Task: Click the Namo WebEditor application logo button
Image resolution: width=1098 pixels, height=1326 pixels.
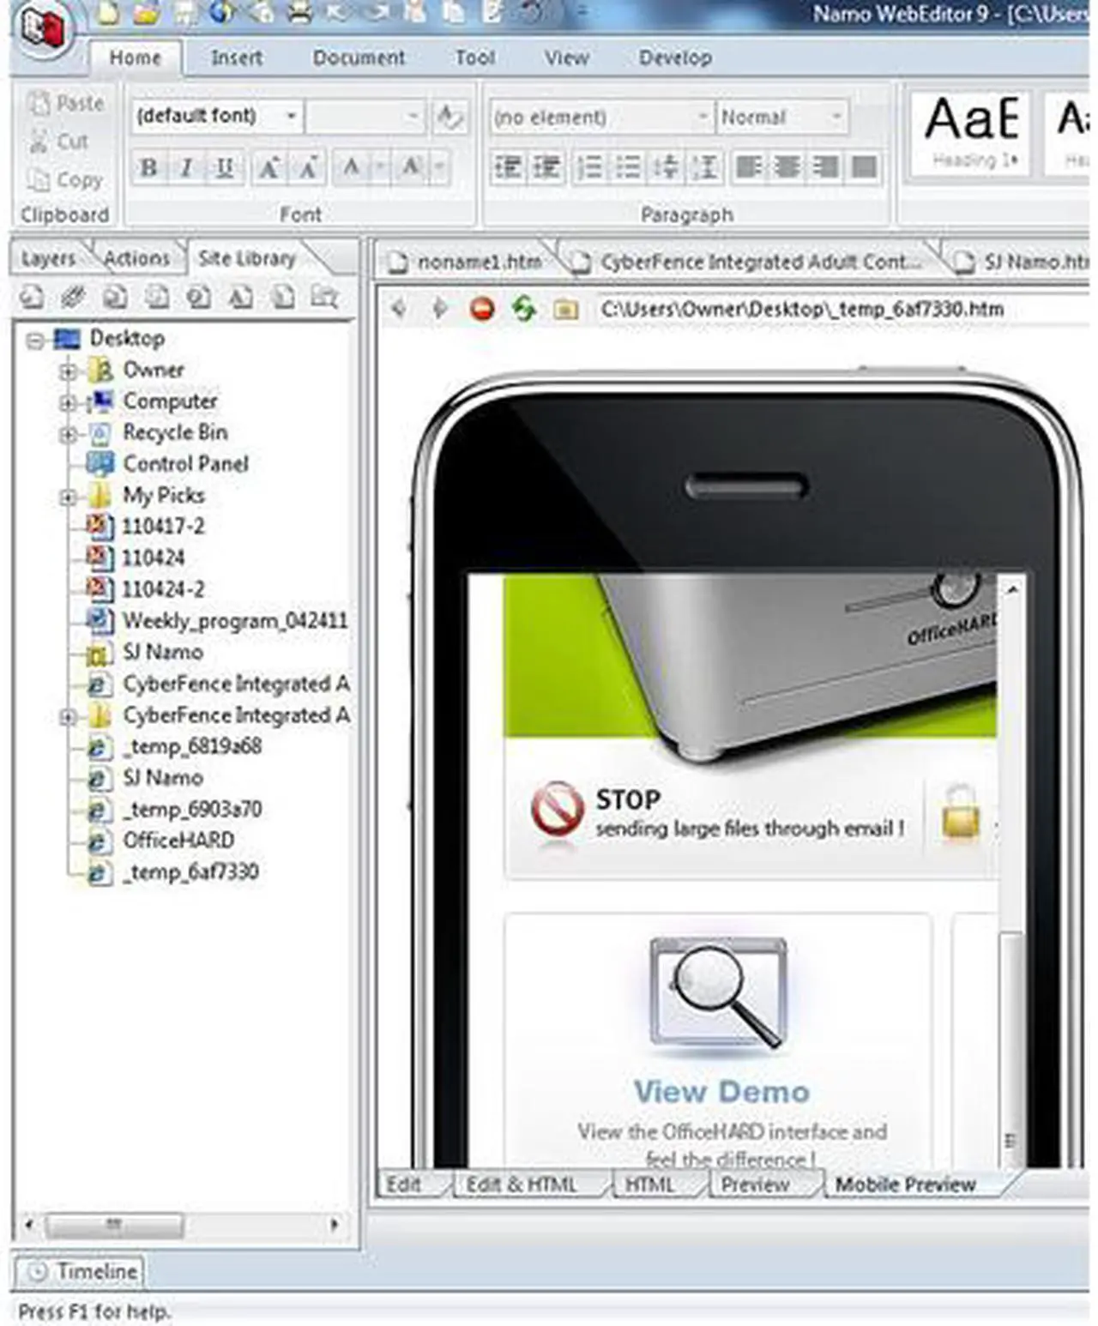Action: pyautogui.click(x=45, y=31)
